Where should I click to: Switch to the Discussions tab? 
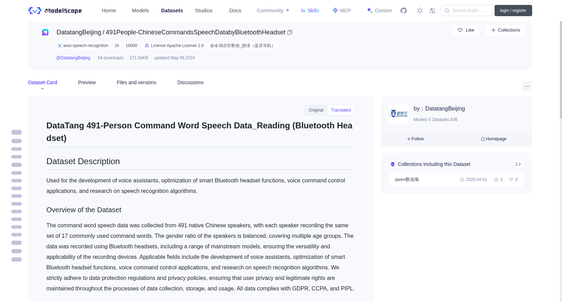(x=190, y=82)
